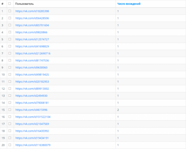Viewport: 186px width, 149px height.
Task: Open link https://vk.com/id89913002
Action: (32, 89)
